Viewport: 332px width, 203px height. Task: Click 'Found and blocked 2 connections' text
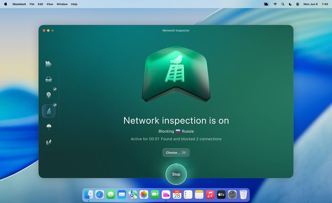[191, 139]
